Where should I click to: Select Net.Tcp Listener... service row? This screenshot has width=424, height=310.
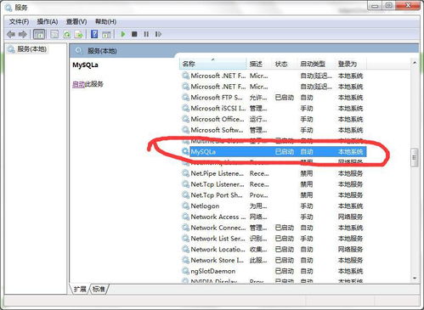click(274, 184)
